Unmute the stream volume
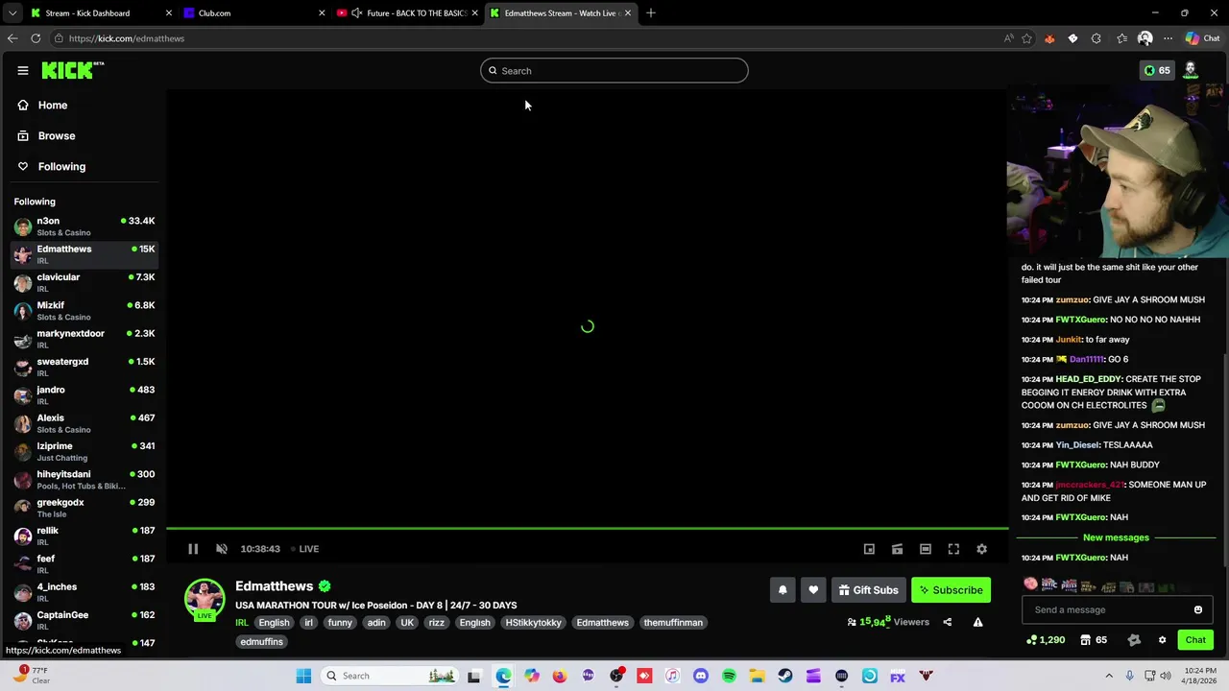This screenshot has width=1229, height=691. (x=222, y=549)
